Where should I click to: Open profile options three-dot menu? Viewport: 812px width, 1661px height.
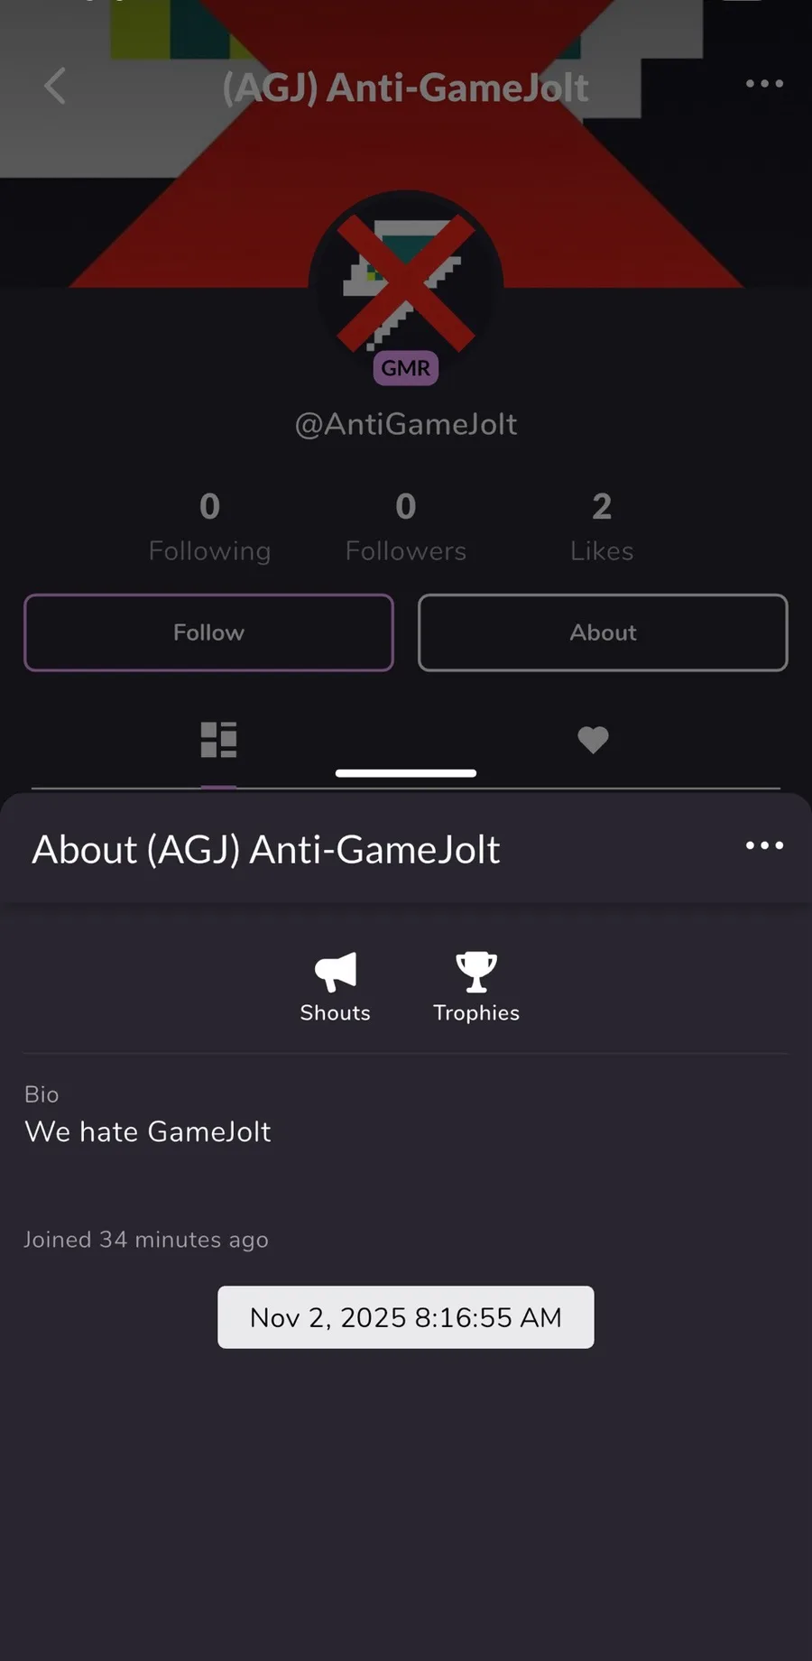click(764, 84)
